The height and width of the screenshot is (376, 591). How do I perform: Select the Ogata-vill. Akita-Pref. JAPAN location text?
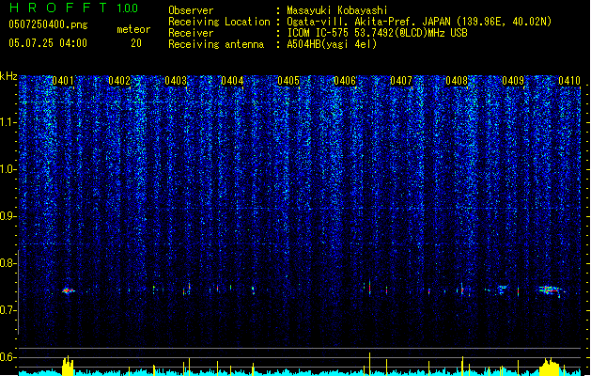click(x=419, y=22)
